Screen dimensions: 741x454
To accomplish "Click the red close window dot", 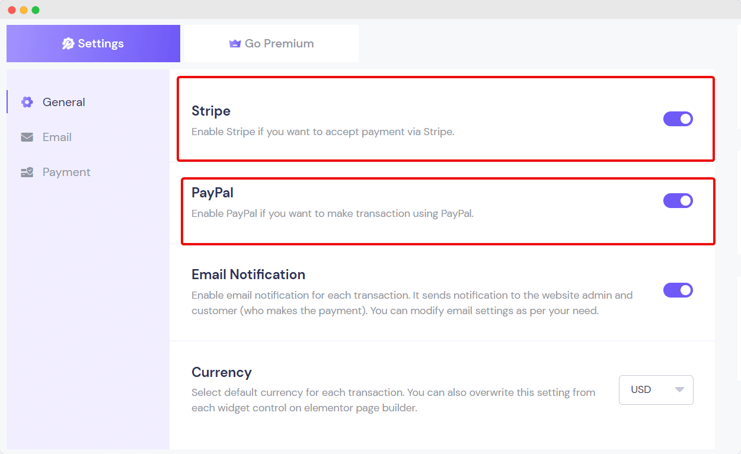I will point(12,10).
